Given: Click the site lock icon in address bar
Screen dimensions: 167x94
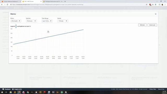Looking at the screenshot, I should [11, 5].
